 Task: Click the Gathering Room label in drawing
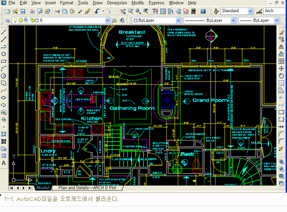[x=132, y=108]
